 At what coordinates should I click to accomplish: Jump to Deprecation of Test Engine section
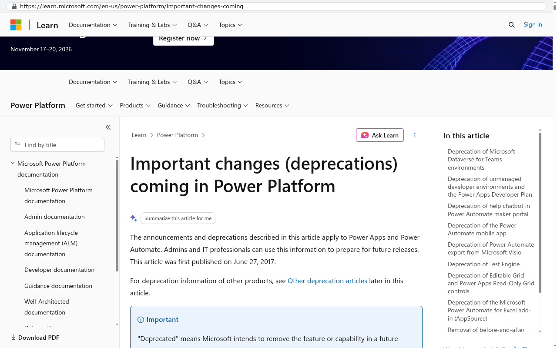coord(483,264)
